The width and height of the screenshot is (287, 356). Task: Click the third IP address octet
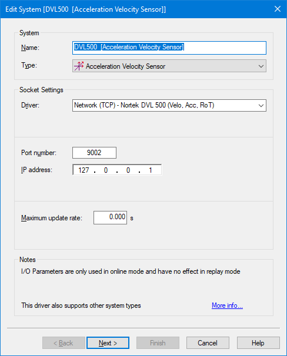[x=128, y=170]
